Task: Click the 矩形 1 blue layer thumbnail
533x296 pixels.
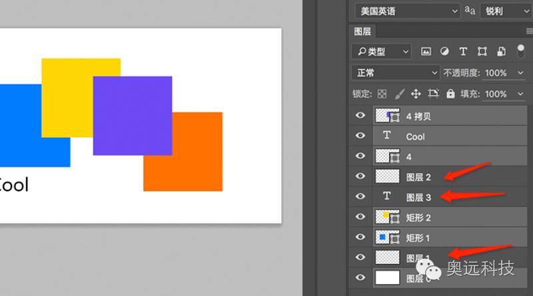Action: coord(387,237)
